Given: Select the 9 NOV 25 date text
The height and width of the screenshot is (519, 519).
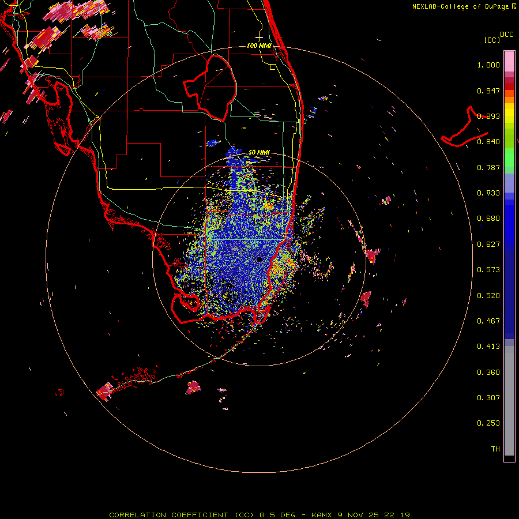Looking at the screenshot, I should pyautogui.click(x=359, y=515).
